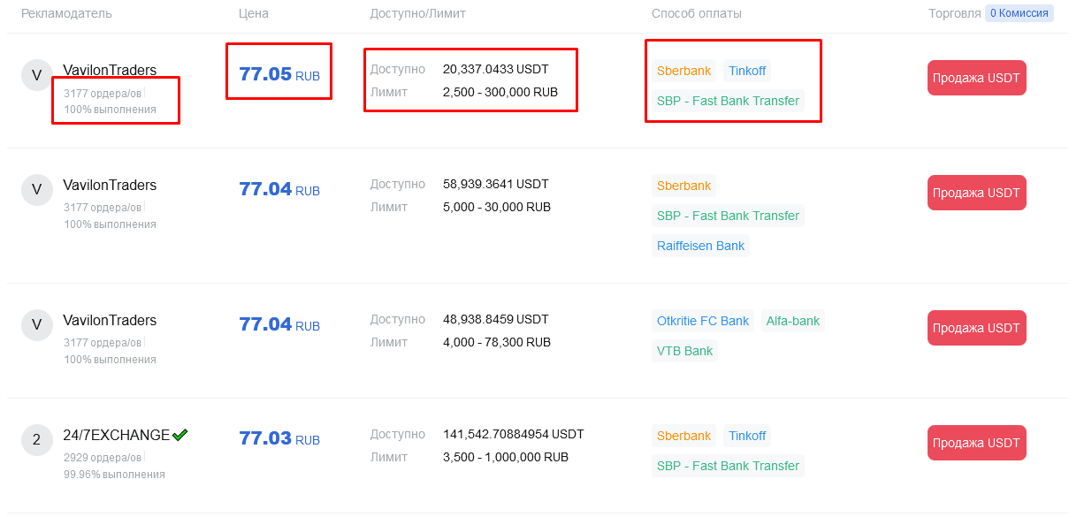Select the VTB Bank payment tag
The height and width of the screenshot is (517, 1092).
pyautogui.click(x=684, y=351)
